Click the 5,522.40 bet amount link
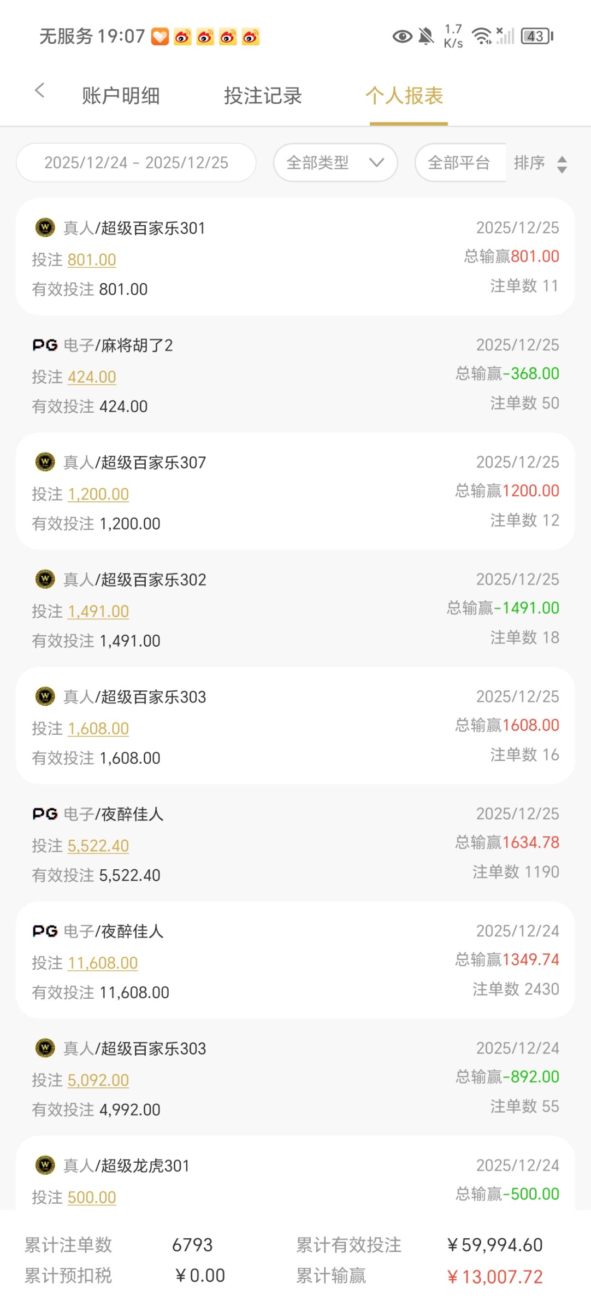The image size is (591, 1312). pos(98,846)
